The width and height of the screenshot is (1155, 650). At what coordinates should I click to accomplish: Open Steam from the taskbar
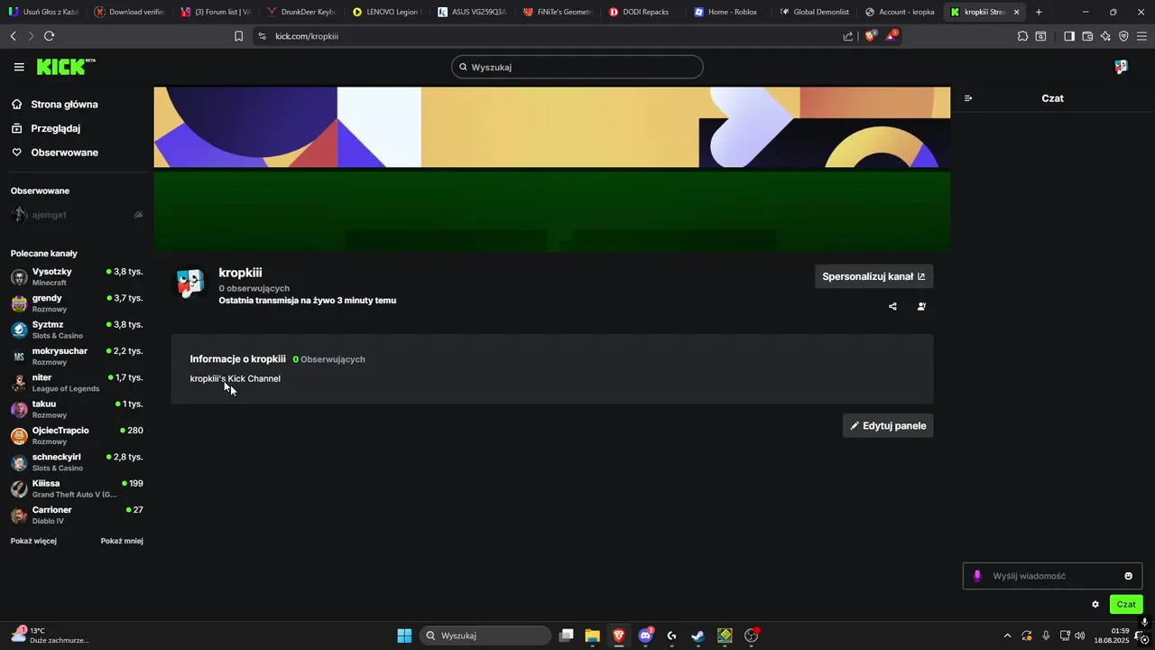(x=698, y=636)
